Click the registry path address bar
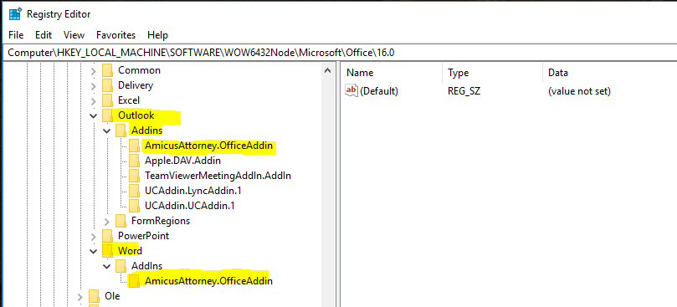677x307 pixels. (340, 53)
